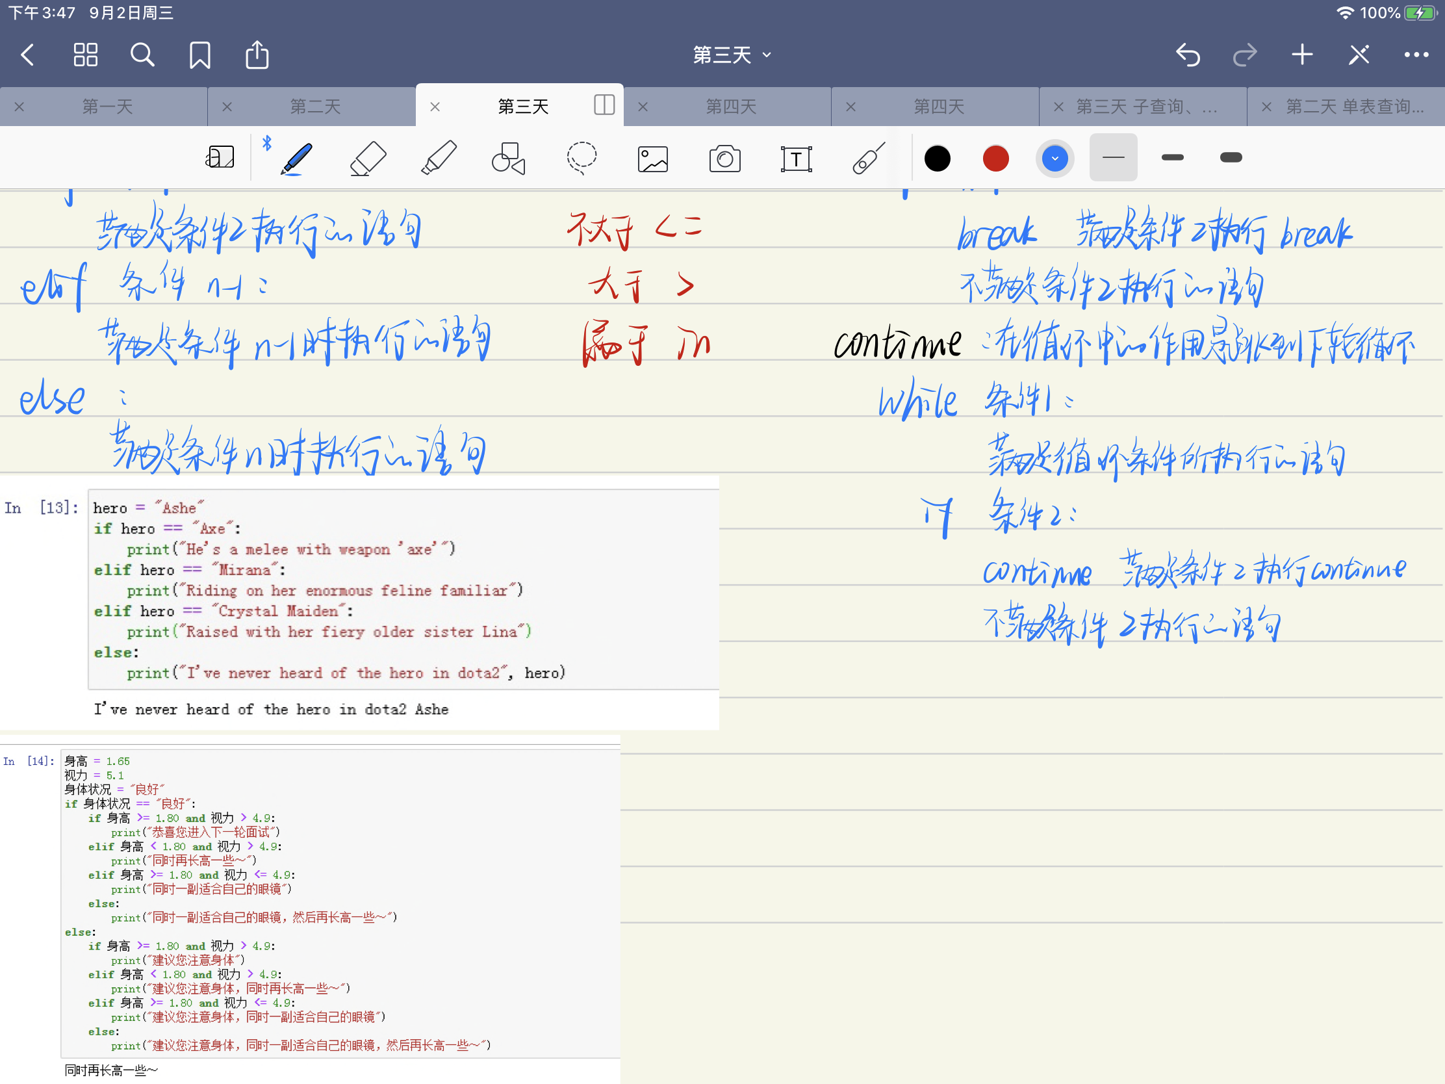Pick the red pen color
The width and height of the screenshot is (1445, 1084).
tap(995, 158)
